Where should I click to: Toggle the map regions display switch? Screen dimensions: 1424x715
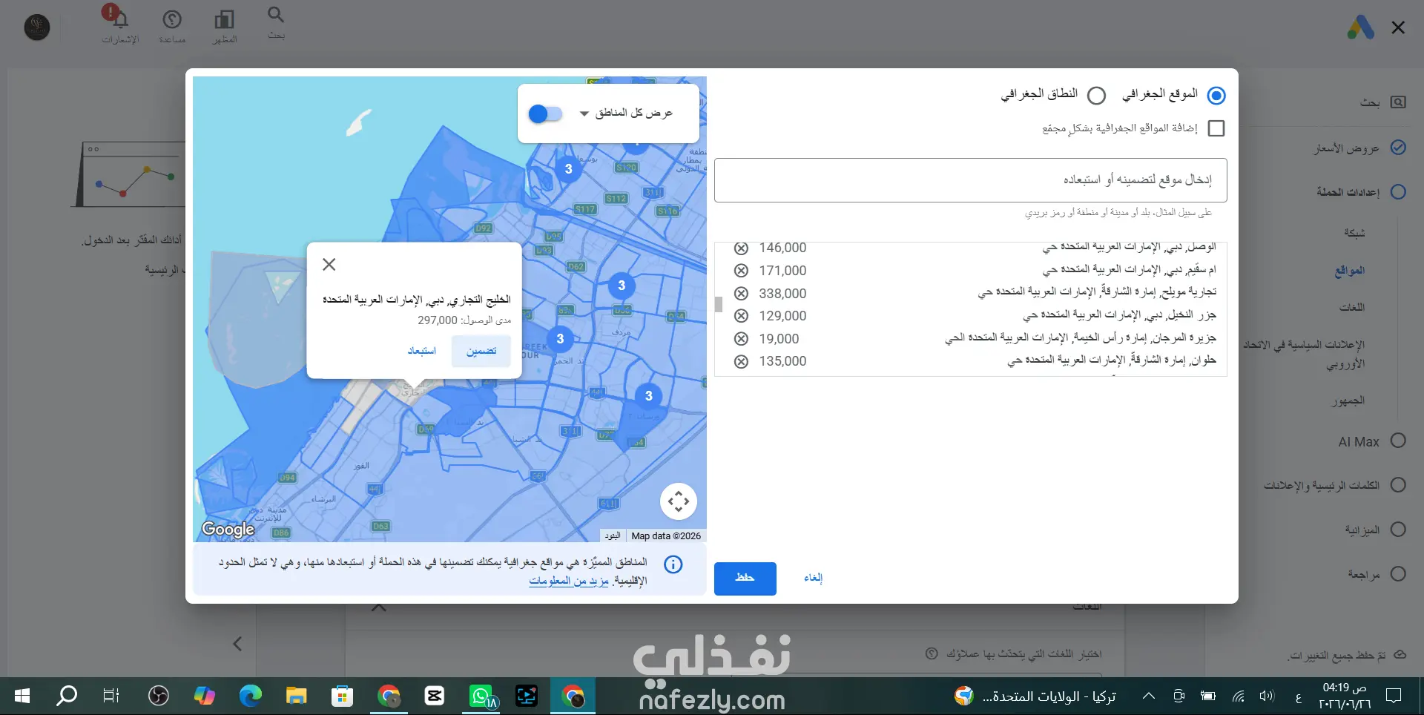pos(545,113)
